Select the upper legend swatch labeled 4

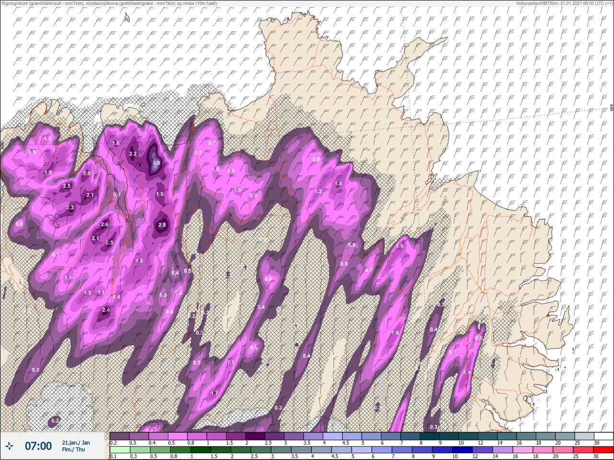(x=333, y=436)
